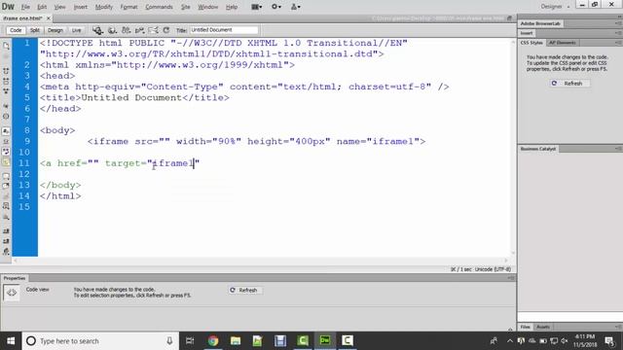Switch to Design view

click(x=55, y=30)
